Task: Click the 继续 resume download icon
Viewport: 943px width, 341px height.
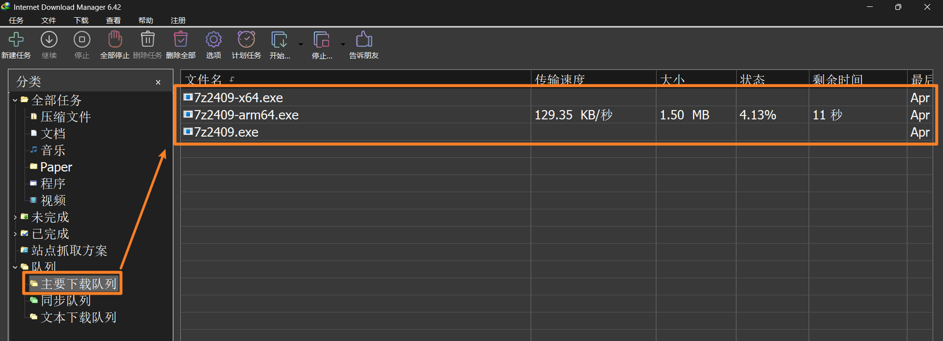Action: point(49,40)
